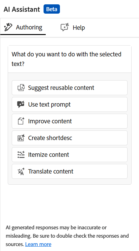Click the AI Assistant panel title
The width and height of the screenshot is (139, 251).
(22, 9)
